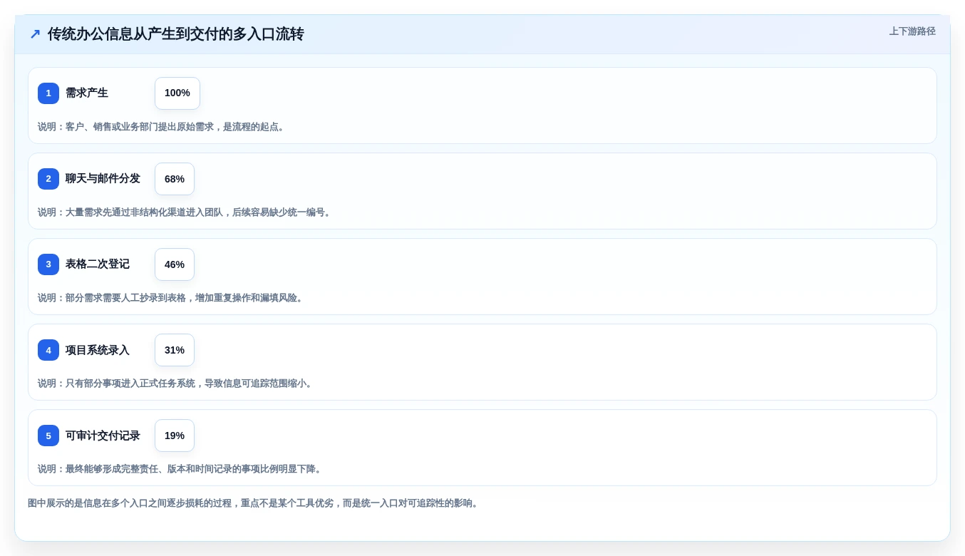This screenshot has width=965, height=556.
Task: Select the 100% value chip
Action: (177, 93)
